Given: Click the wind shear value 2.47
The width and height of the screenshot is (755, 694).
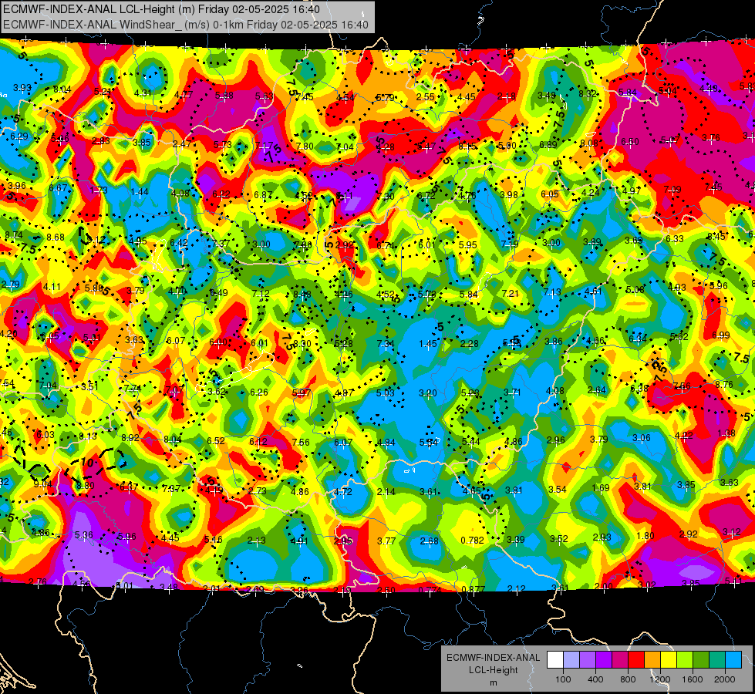Looking at the screenshot, I should (182, 144).
